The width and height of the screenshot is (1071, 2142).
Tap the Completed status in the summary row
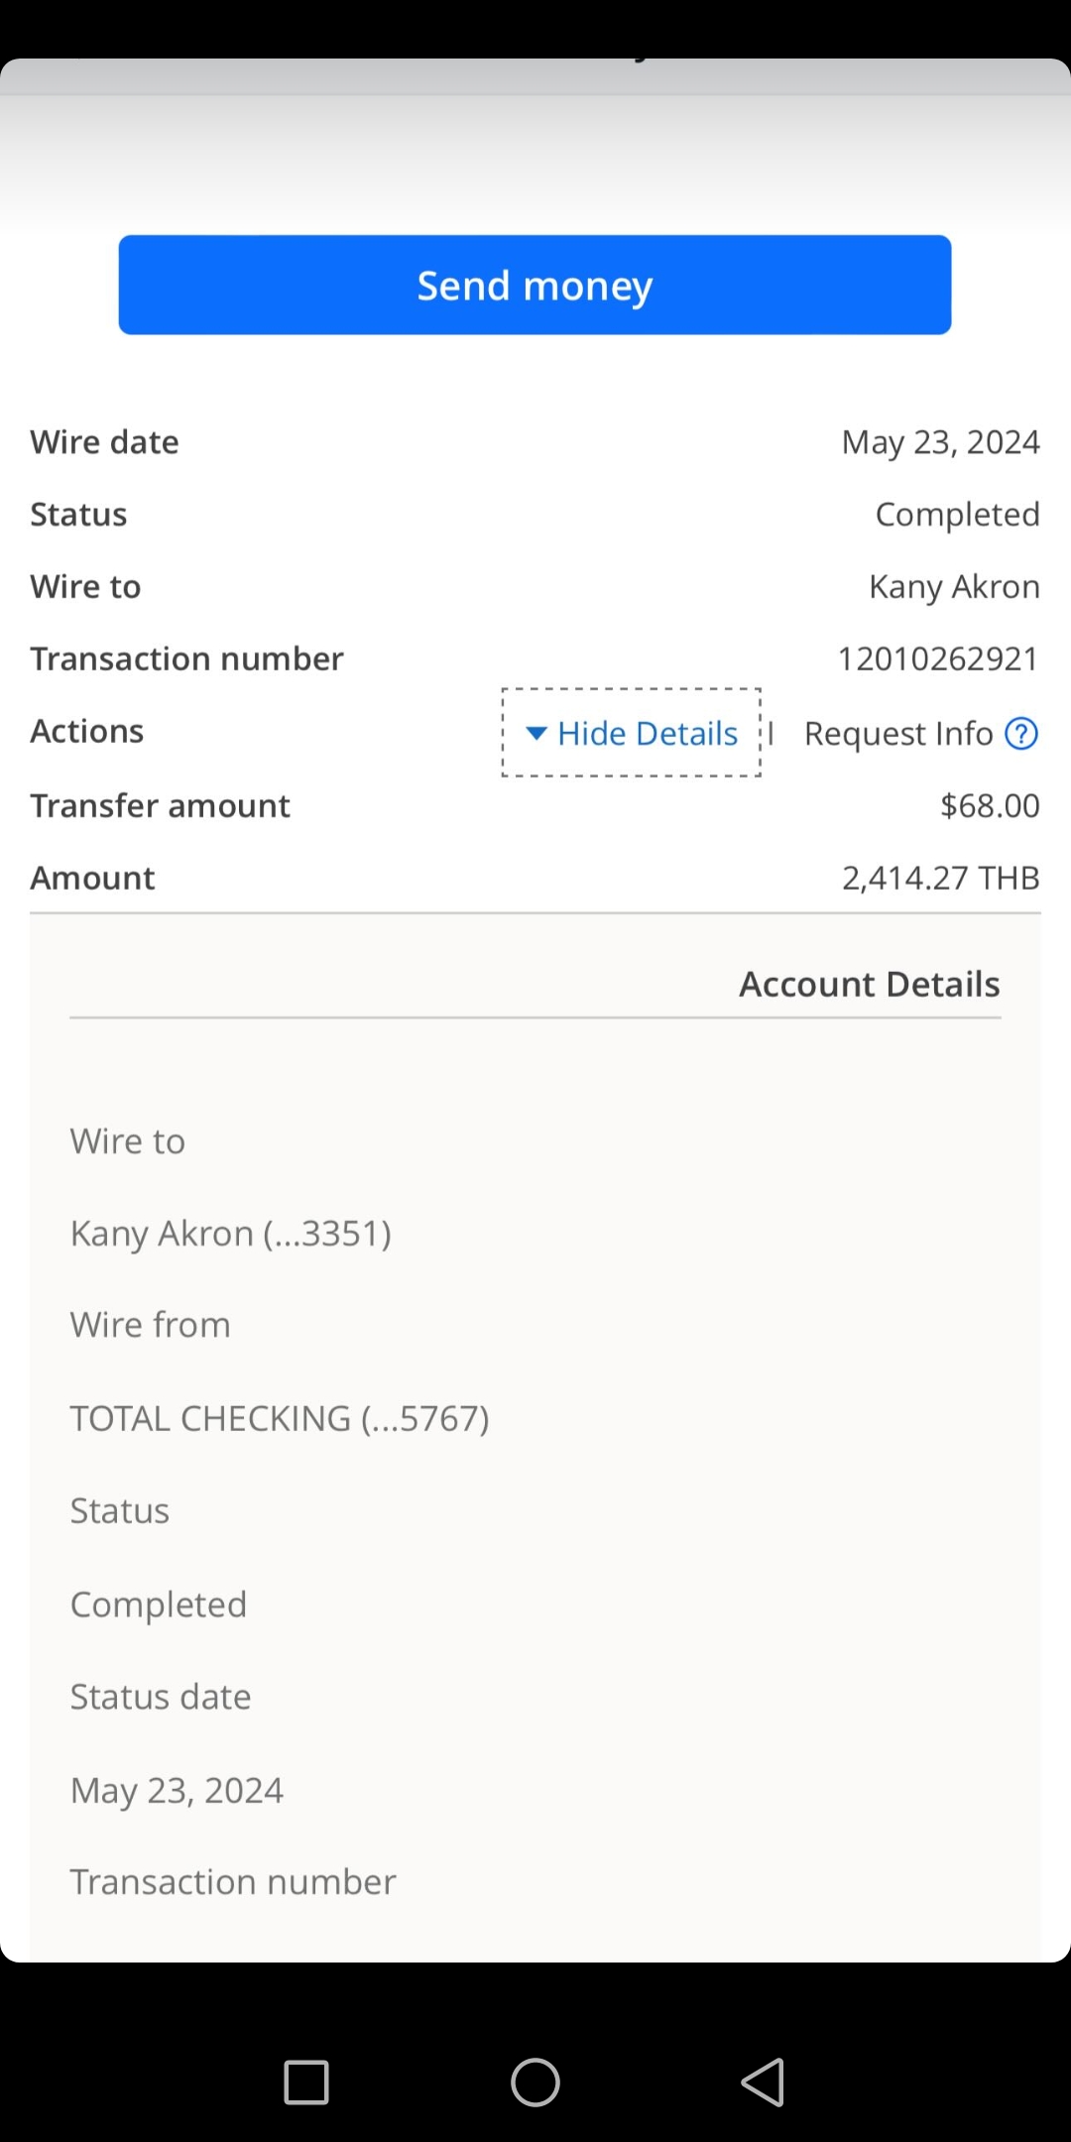pyautogui.click(x=957, y=515)
